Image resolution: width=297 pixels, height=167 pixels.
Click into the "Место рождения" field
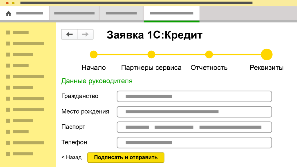[194, 112]
